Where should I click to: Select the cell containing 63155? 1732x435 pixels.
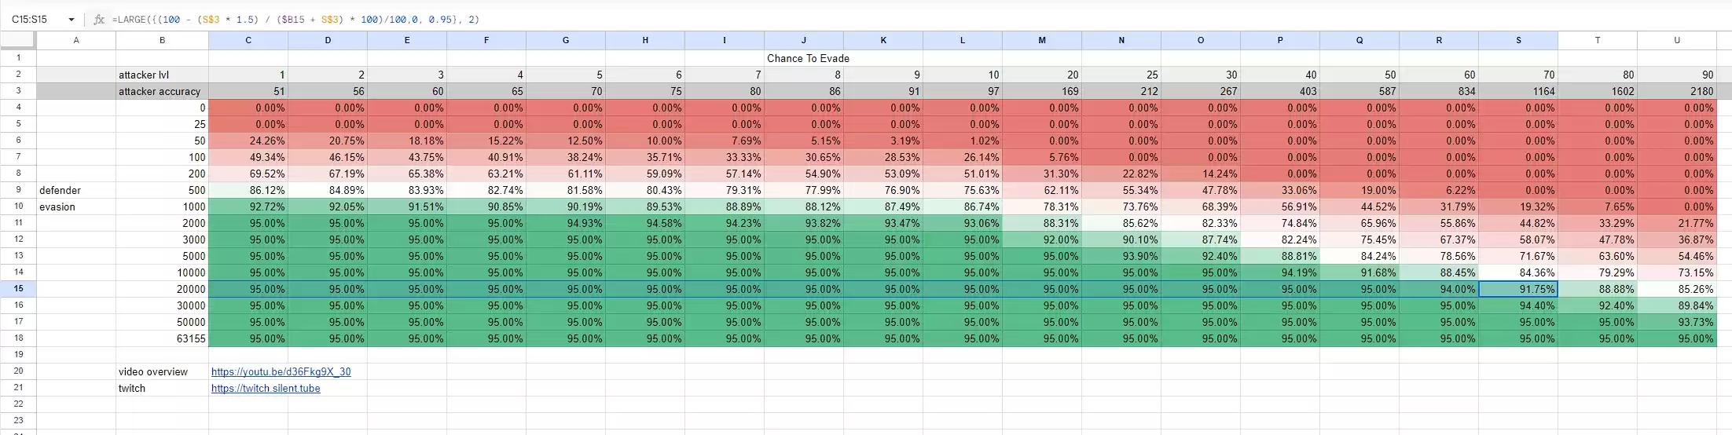click(x=162, y=338)
